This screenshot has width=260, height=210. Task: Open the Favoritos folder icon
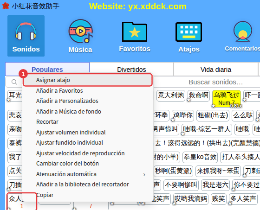point(135,32)
